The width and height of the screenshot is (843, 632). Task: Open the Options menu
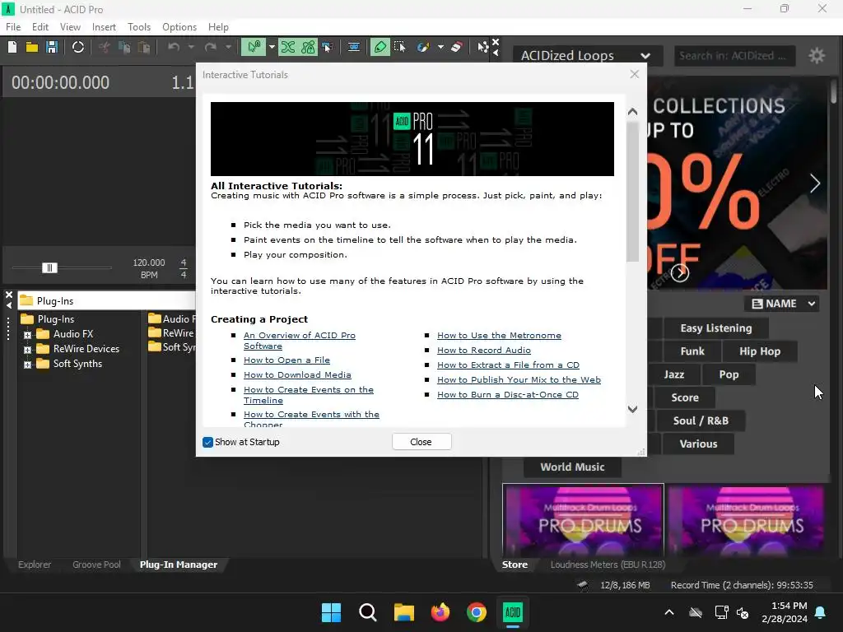pyautogui.click(x=179, y=27)
